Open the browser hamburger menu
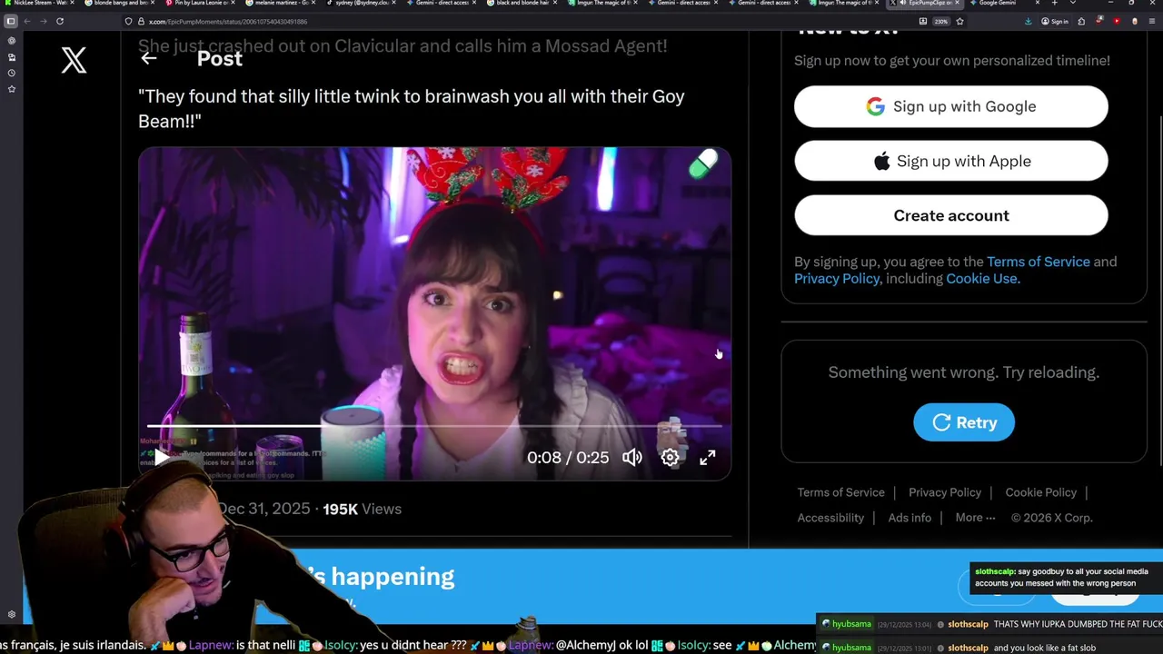1163x654 pixels. tap(1151, 21)
